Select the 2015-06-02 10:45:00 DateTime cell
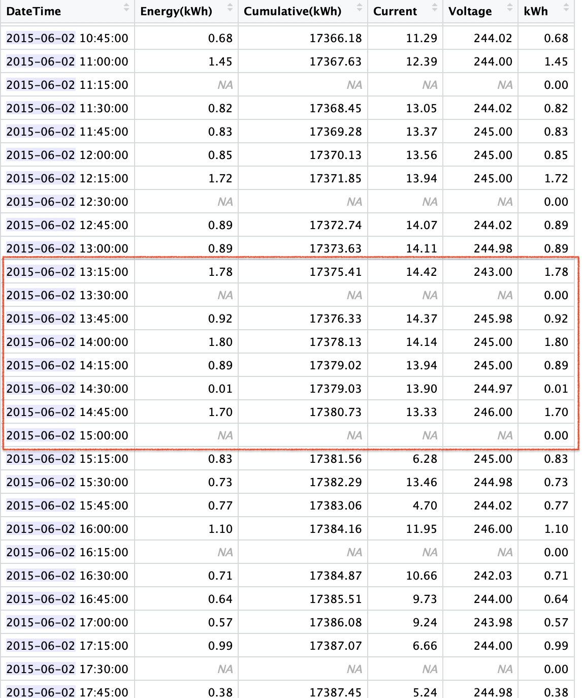The height and width of the screenshot is (698, 582). coord(67,38)
